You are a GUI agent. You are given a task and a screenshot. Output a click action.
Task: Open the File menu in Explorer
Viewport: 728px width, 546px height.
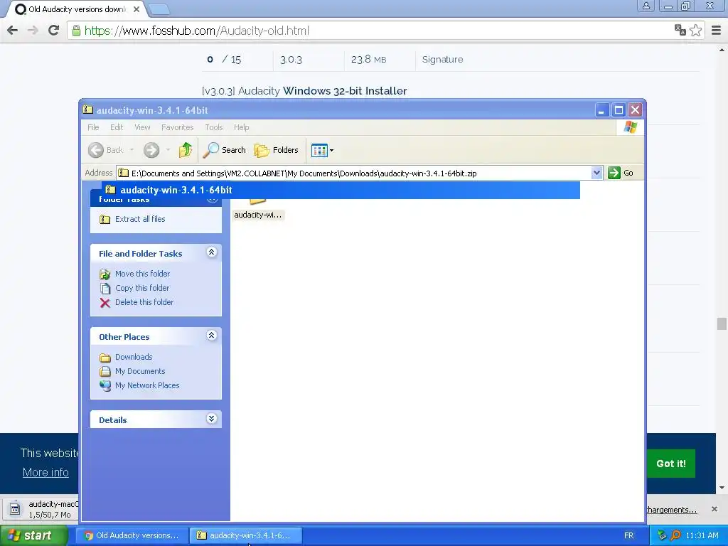click(93, 127)
